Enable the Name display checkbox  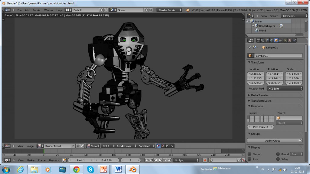249,154
